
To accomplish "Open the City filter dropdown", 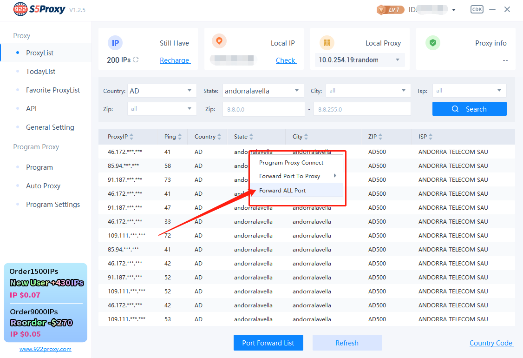I will [x=368, y=91].
